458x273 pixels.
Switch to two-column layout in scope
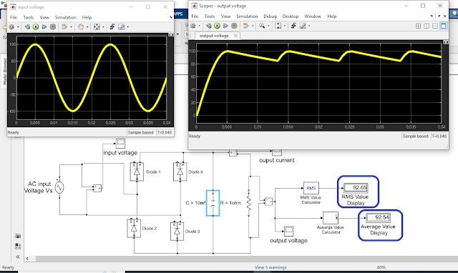tap(427, 26)
